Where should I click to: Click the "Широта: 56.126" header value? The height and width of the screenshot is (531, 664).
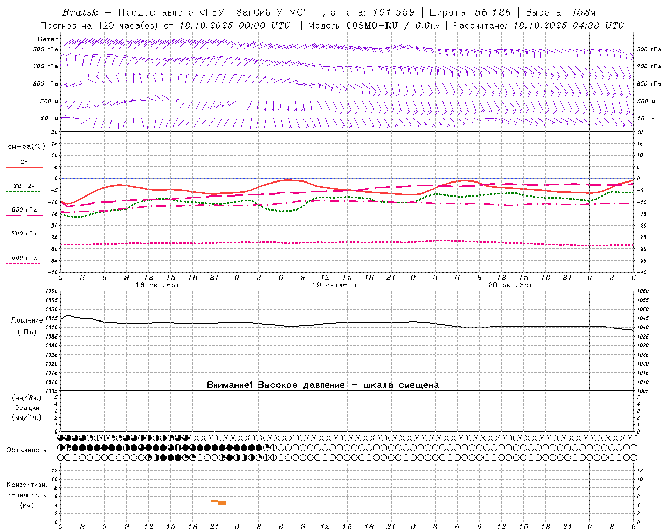tap(470, 12)
